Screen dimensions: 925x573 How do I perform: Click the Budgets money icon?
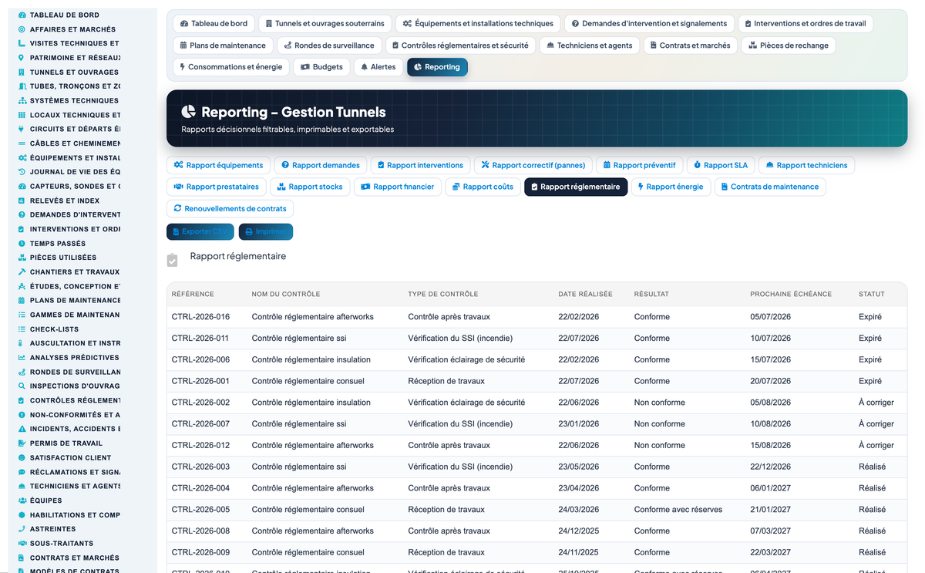click(x=305, y=67)
